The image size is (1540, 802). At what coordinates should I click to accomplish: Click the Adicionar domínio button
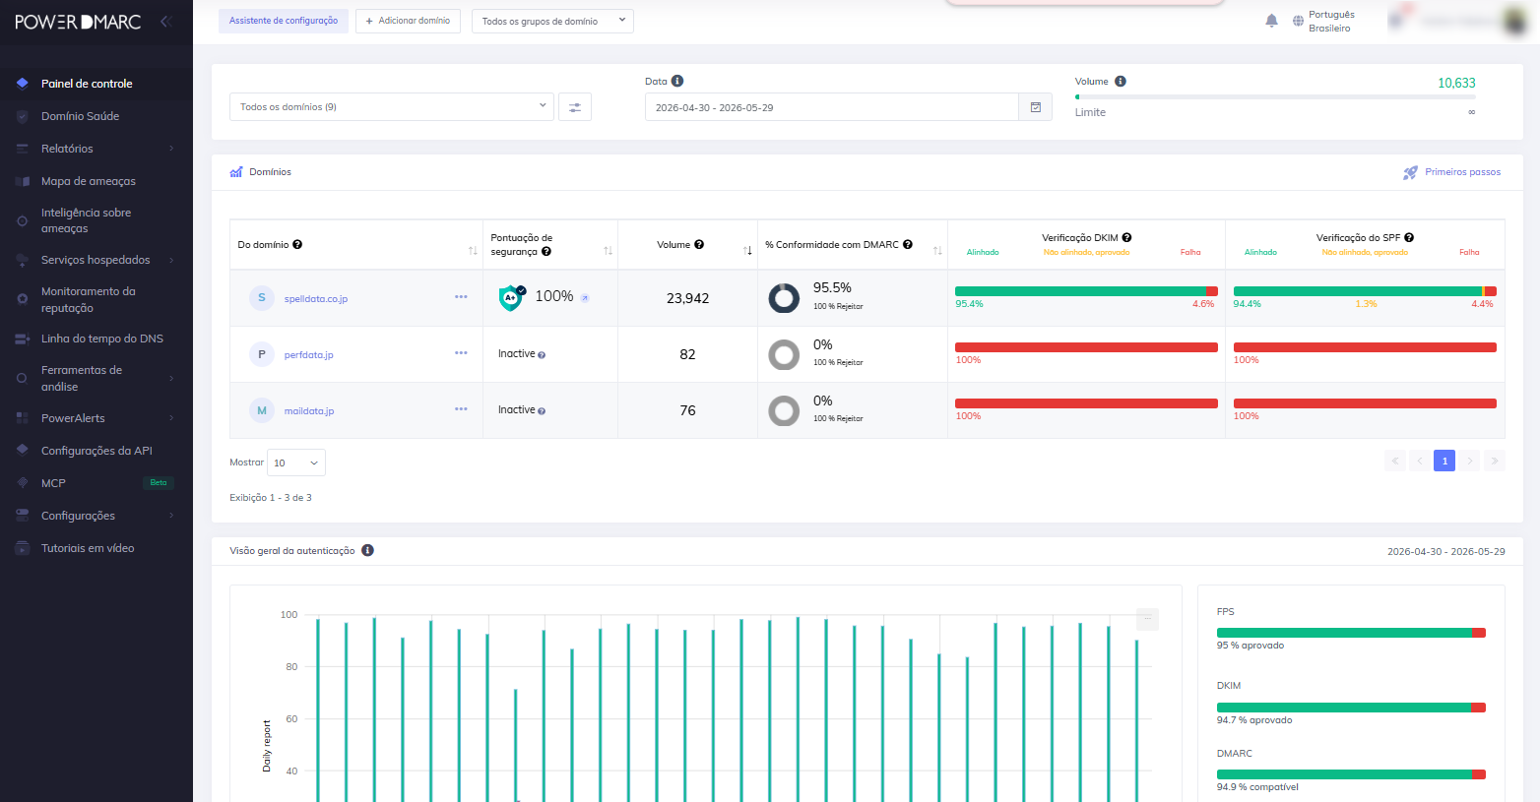[408, 21]
